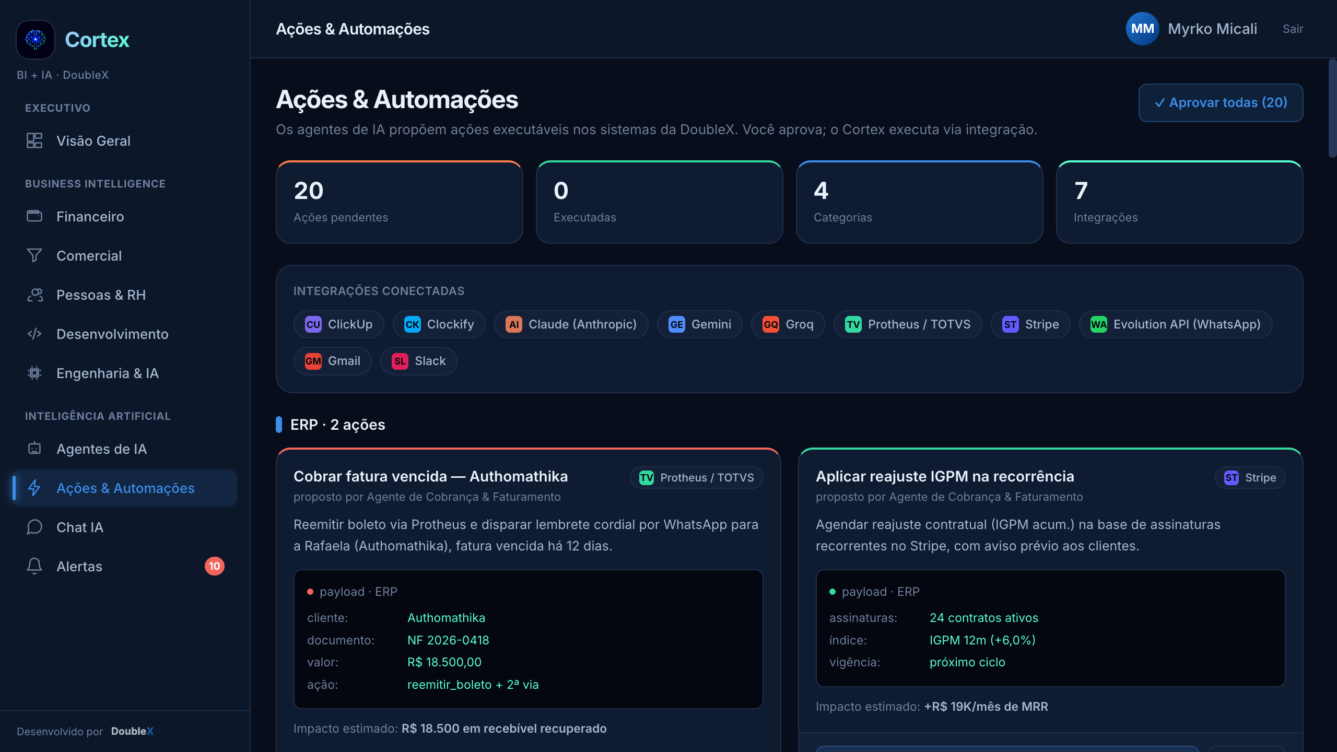1337x752 pixels.
Task: Click the Alertas bell icon
Action: click(x=34, y=566)
